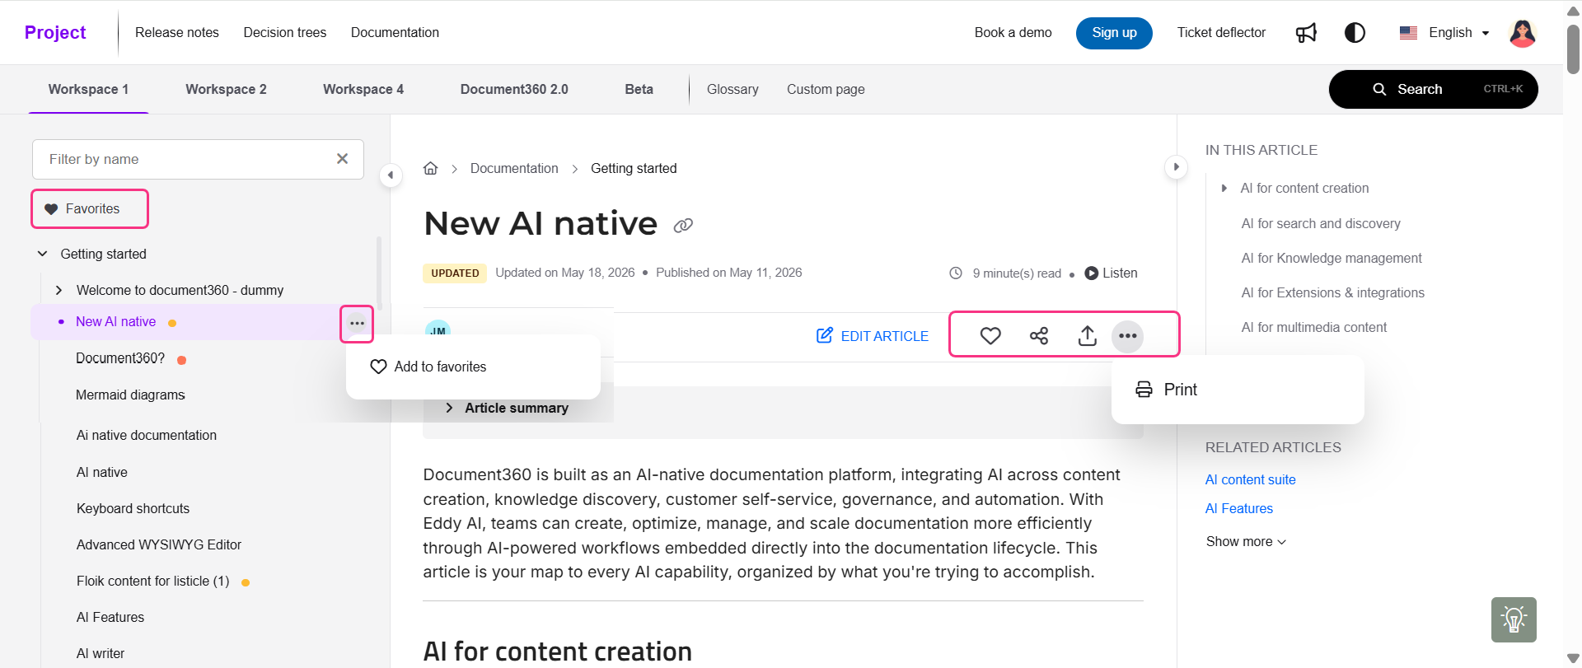Click the user avatar in header
The height and width of the screenshot is (668, 1582).
click(x=1522, y=33)
